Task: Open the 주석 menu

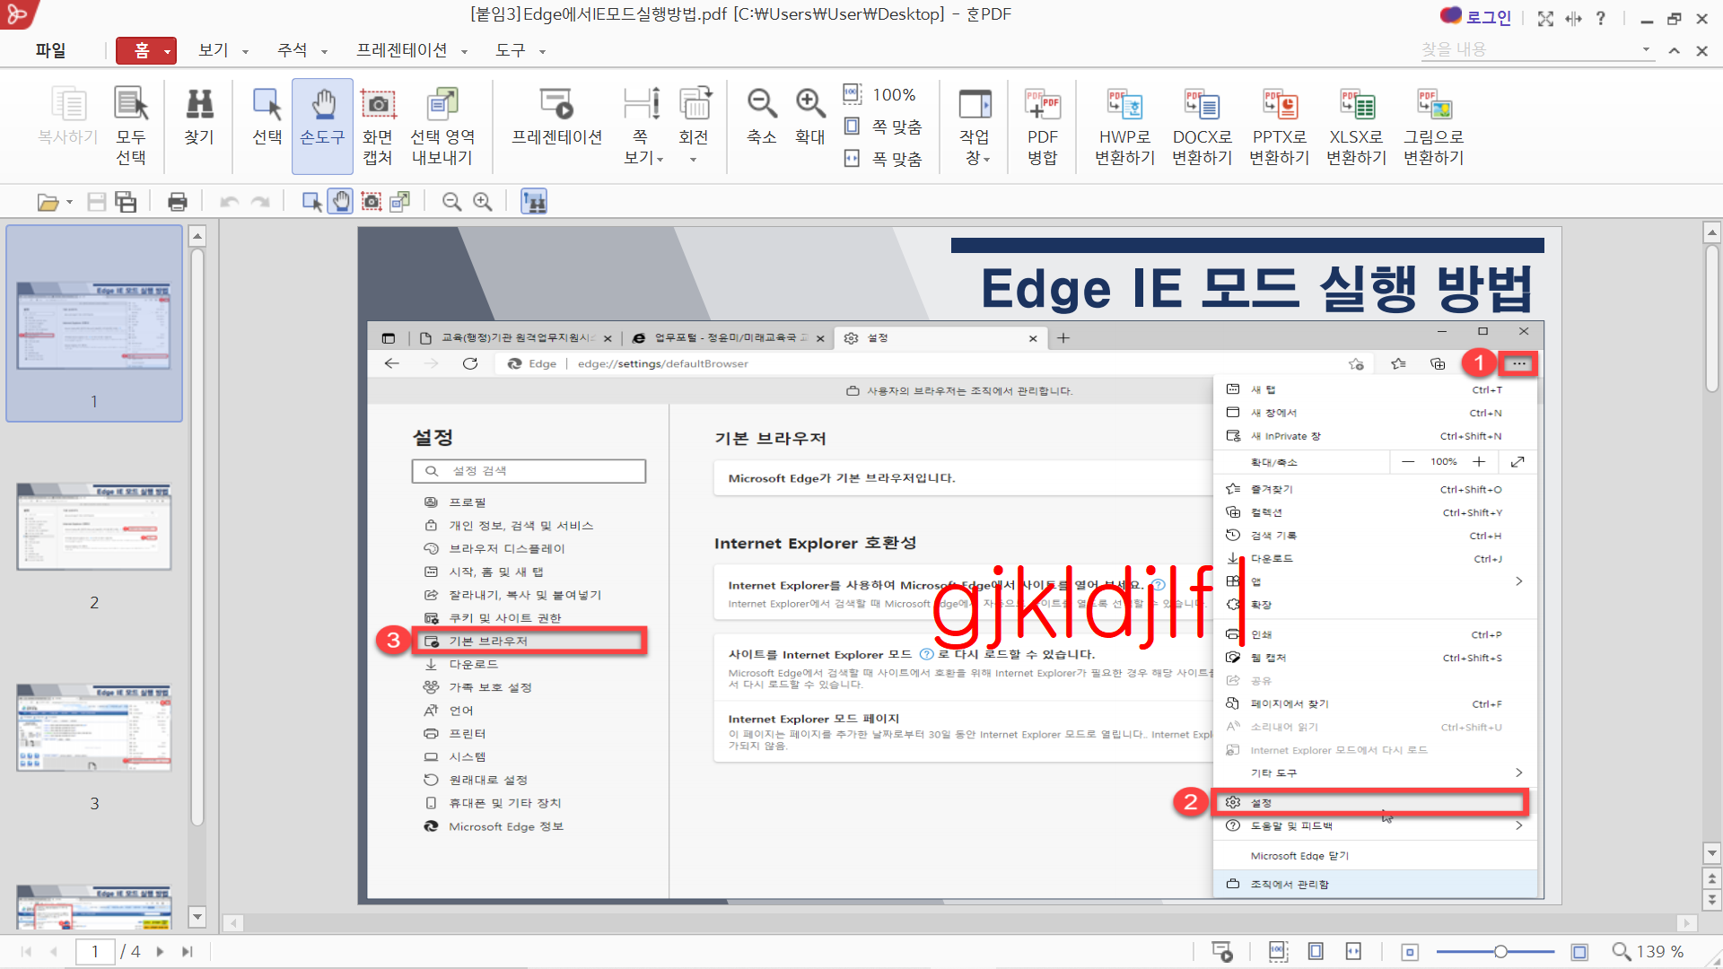Action: coord(293,50)
